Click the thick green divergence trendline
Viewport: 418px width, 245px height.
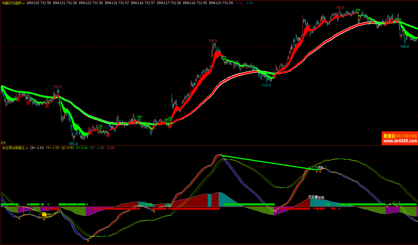(x=266, y=162)
